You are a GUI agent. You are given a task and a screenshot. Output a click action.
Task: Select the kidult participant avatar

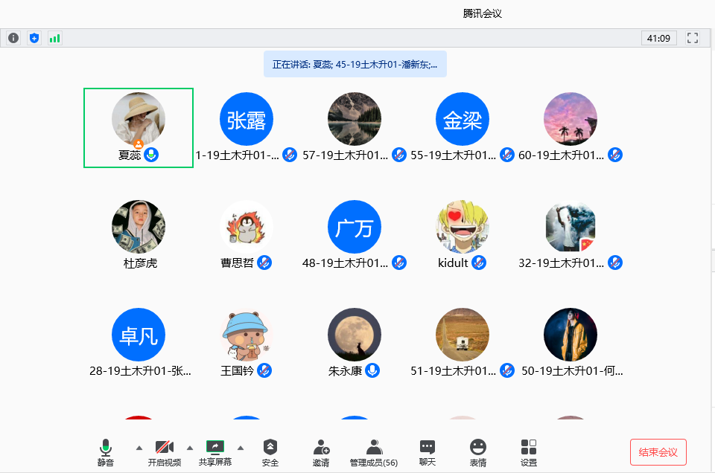(463, 227)
